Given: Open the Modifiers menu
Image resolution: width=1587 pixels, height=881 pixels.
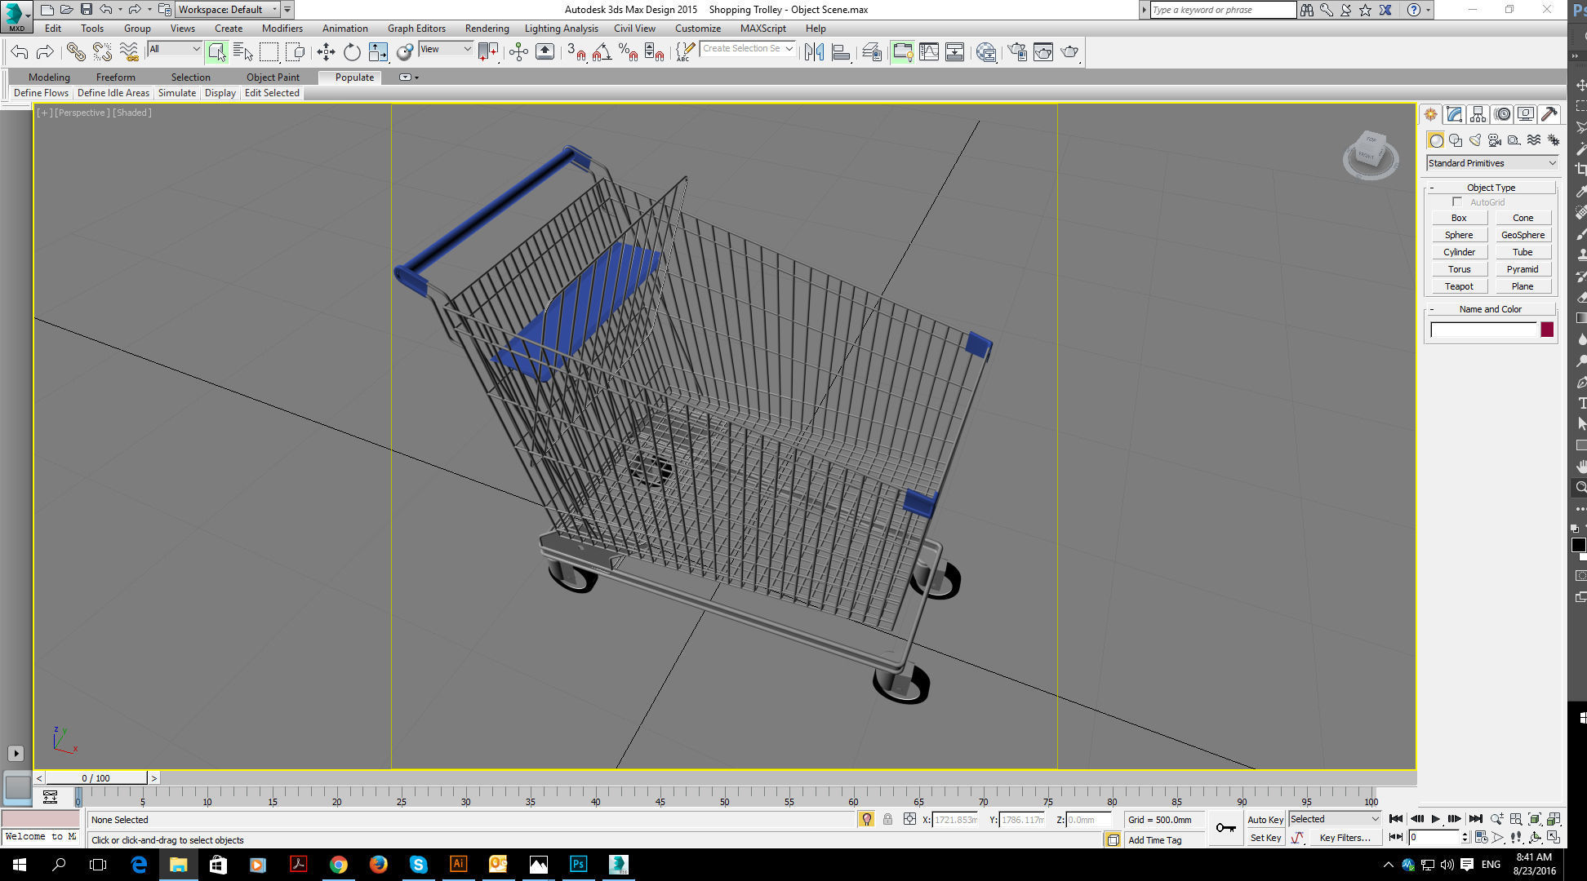Looking at the screenshot, I should [282, 29].
